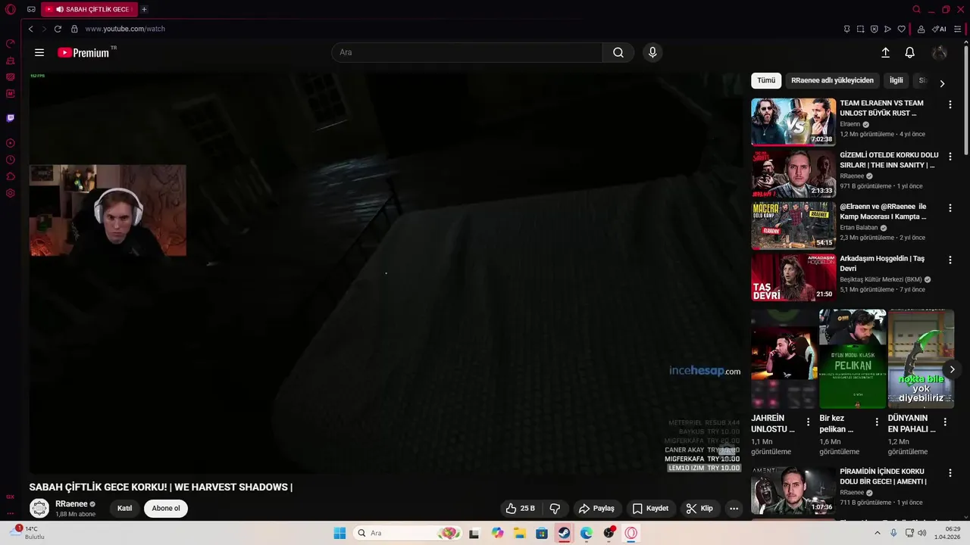Image resolution: width=970 pixels, height=545 pixels.
Task: Open tab search magnifier in title bar
Action: 916,9
